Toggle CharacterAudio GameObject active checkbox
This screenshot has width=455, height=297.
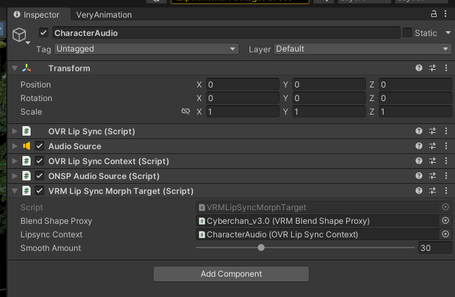44,33
